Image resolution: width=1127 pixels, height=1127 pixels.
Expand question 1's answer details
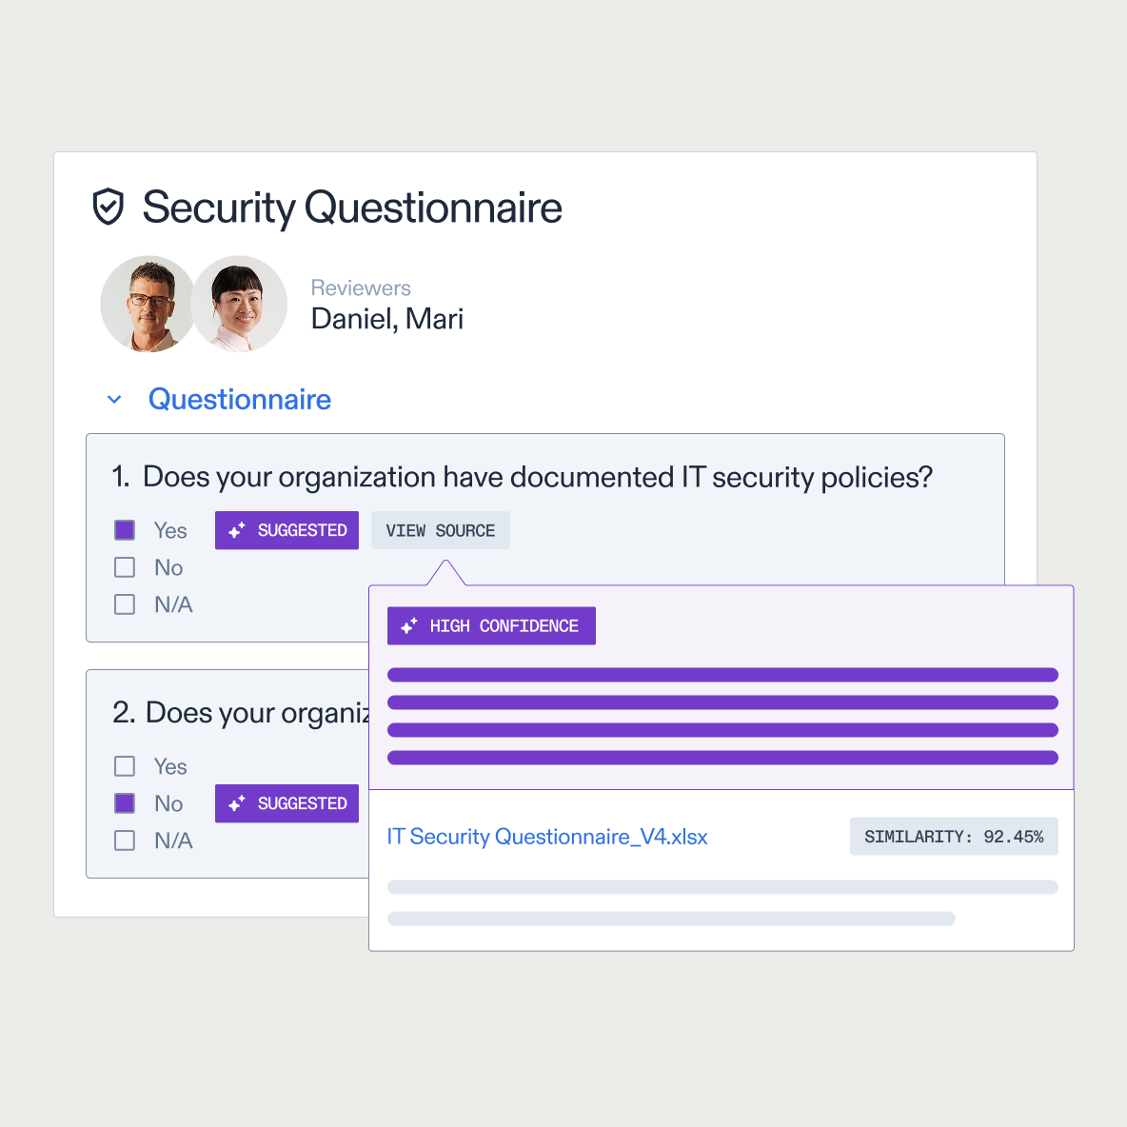[287, 530]
